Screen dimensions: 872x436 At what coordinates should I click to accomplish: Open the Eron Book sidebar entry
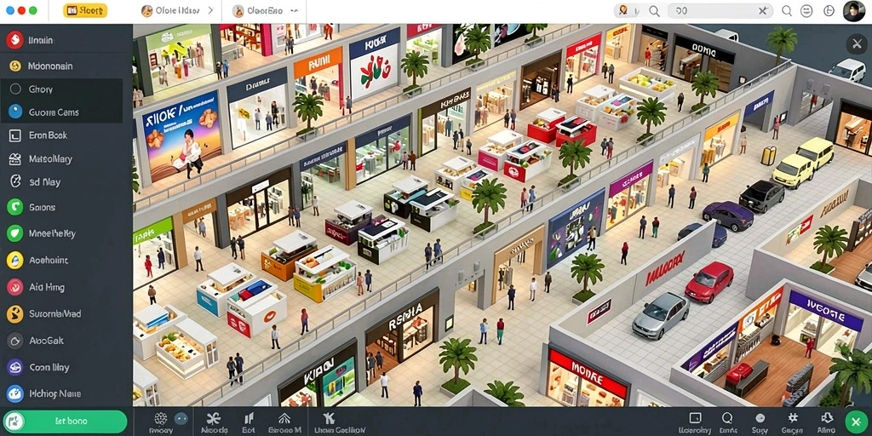click(61, 135)
